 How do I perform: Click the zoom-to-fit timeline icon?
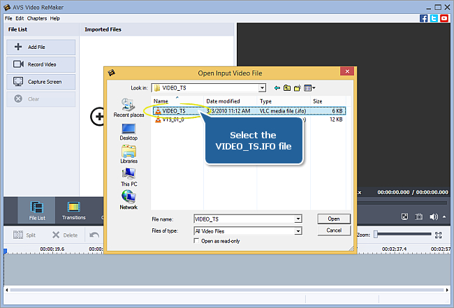(439, 235)
